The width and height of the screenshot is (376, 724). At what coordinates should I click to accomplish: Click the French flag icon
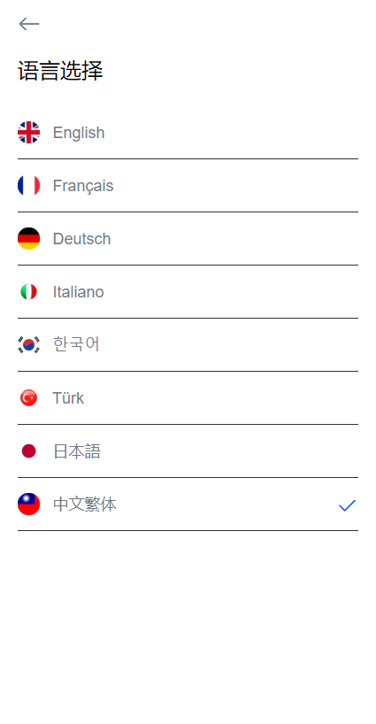pyautogui.click(x=28, y=186)
